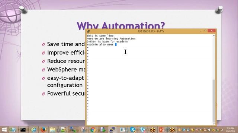
Task: Open the orange flower icon right of PowerPoint
Action: click(172, 130)
